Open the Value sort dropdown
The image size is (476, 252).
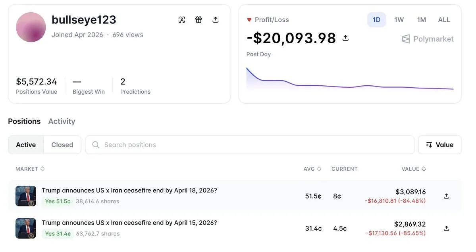(x=439, y=145)
